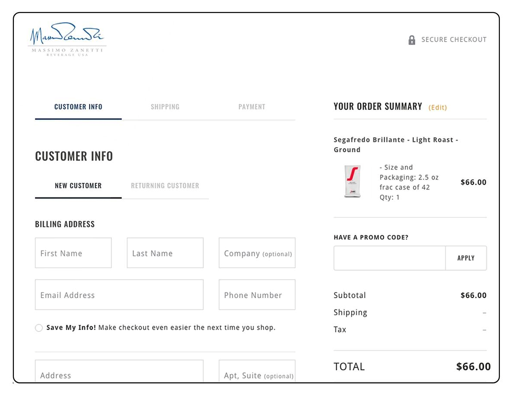Click the Address input field
Image resolution: width=512 pixels, height=397 pixels.
(119, 371)
